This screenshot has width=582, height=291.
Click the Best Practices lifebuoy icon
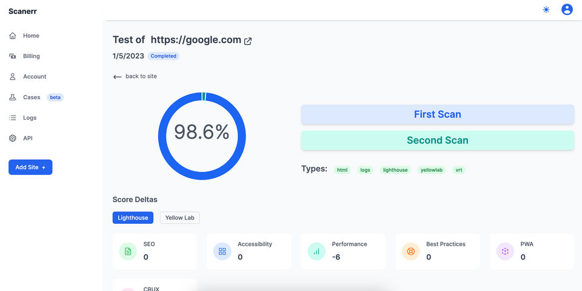[x=411, y=252]
